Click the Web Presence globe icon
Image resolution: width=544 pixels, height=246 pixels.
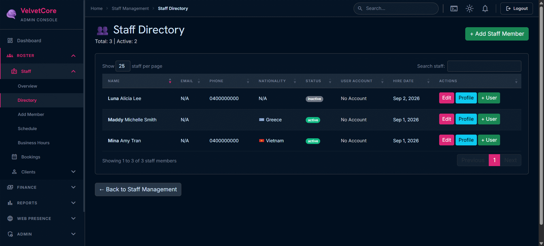(x=10, y=219)
